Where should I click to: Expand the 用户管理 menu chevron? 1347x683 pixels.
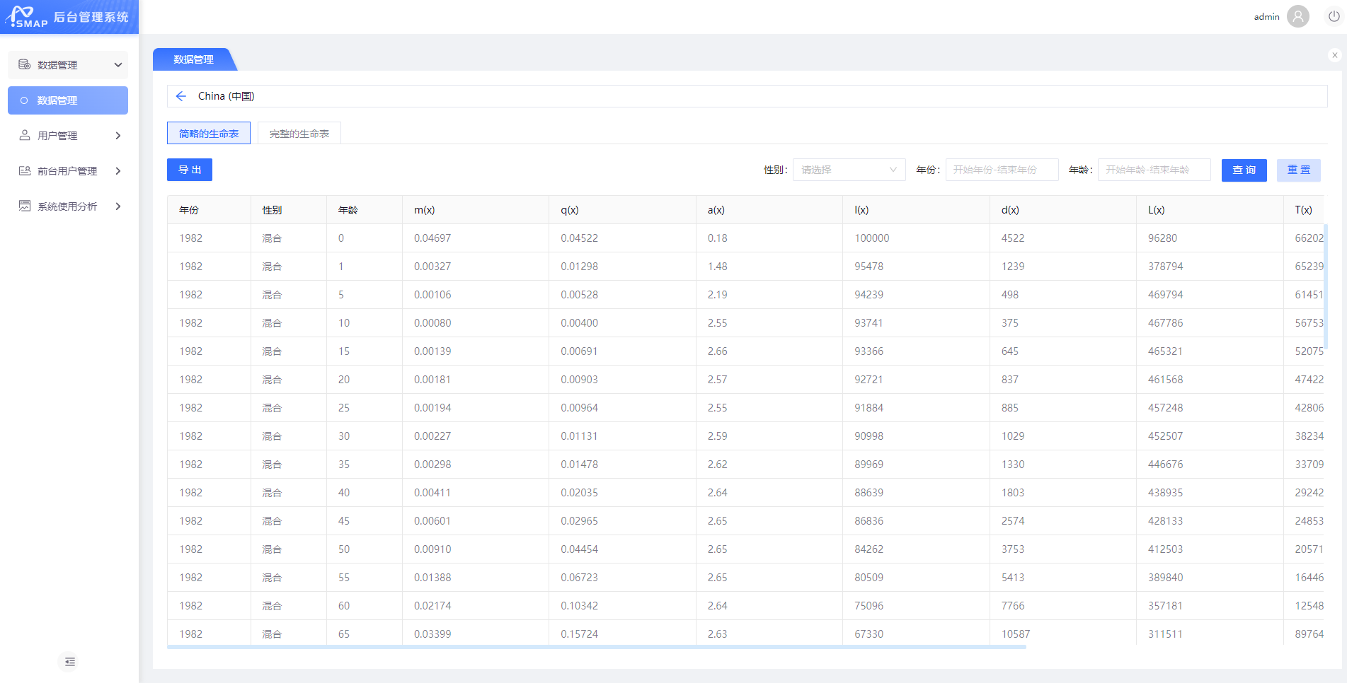pyautogui.click(x=118, y=136)
